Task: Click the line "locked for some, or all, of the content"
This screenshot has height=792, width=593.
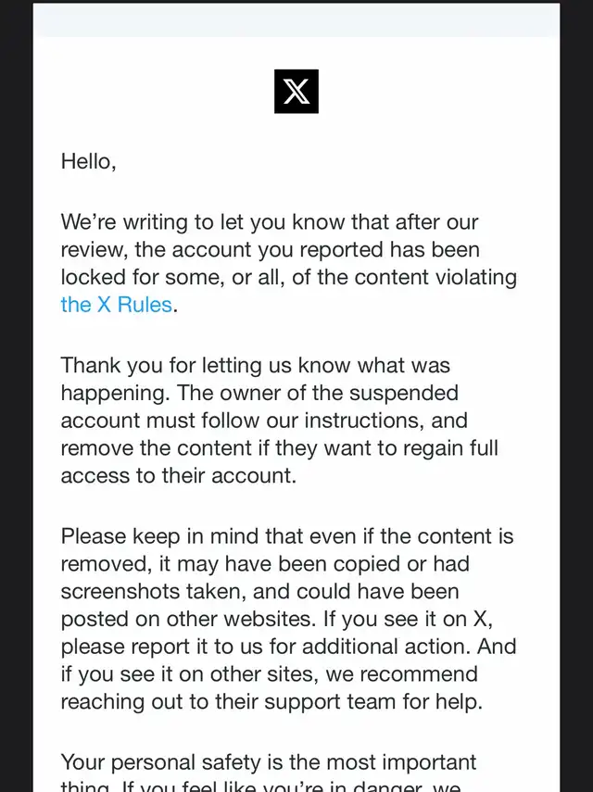Action: (288, 277)
